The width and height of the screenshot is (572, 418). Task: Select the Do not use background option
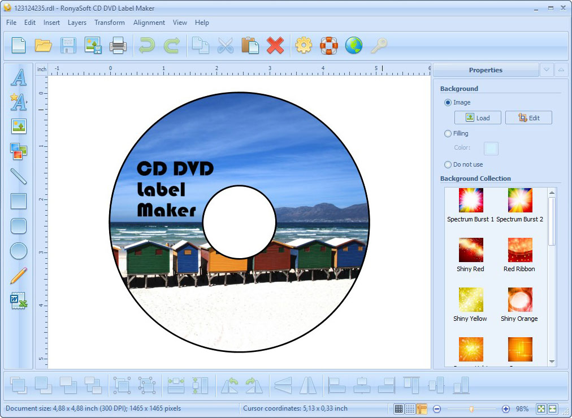(448, 165)
